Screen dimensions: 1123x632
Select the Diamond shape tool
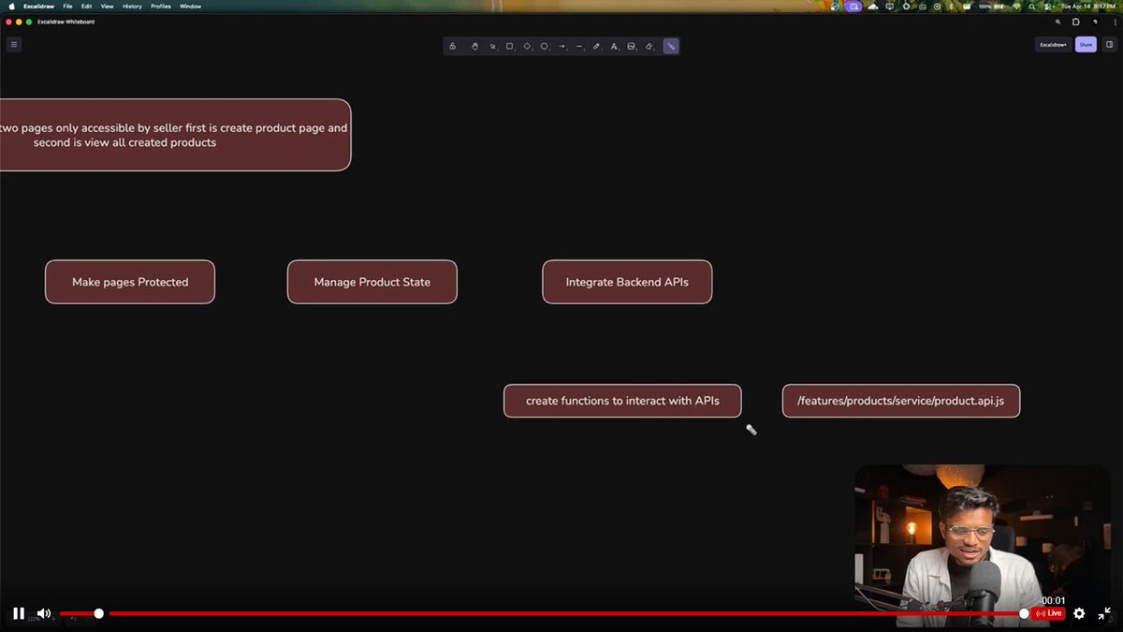point(527,46)
